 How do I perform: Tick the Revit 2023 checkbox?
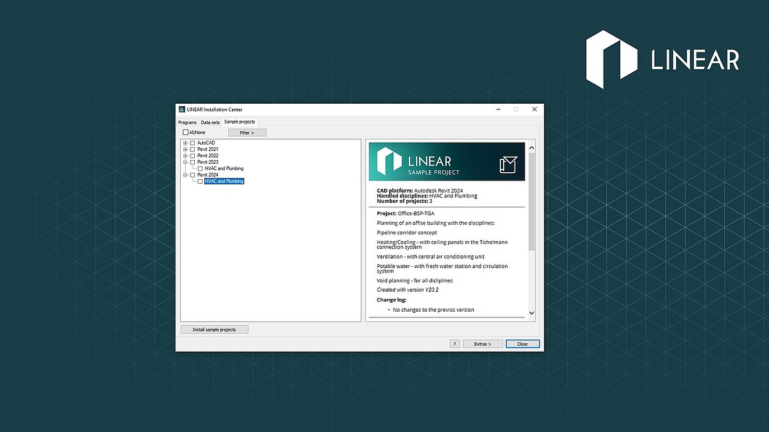pyautogui.click(x=192, y=162)
